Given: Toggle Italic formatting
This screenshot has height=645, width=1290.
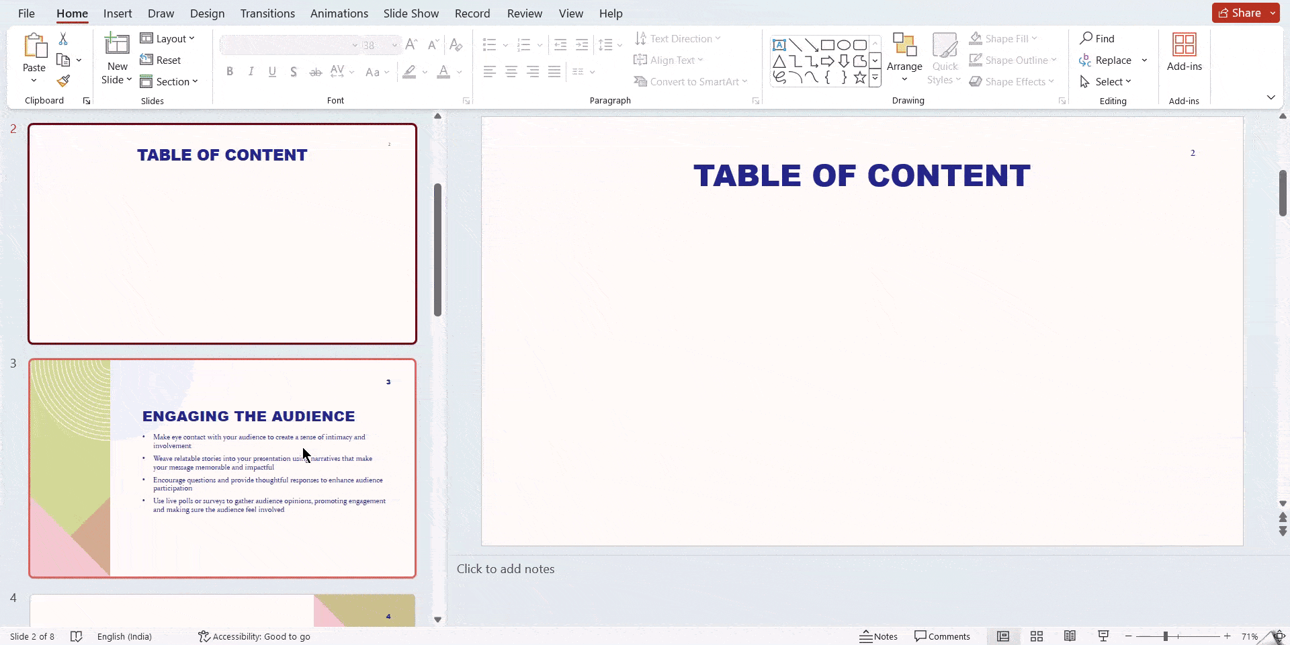Looking at the screenshot, I should (250, 71).
